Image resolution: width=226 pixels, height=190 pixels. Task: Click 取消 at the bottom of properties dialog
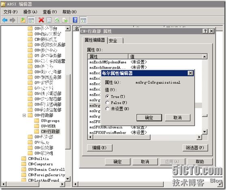coord(145,162)
